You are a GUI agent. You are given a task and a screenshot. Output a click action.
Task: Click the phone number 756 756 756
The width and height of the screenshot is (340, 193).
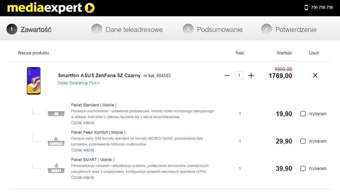322,7
